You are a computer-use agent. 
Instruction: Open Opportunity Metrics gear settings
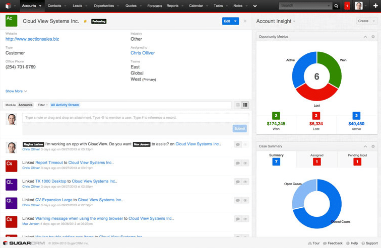pos(373,37)
